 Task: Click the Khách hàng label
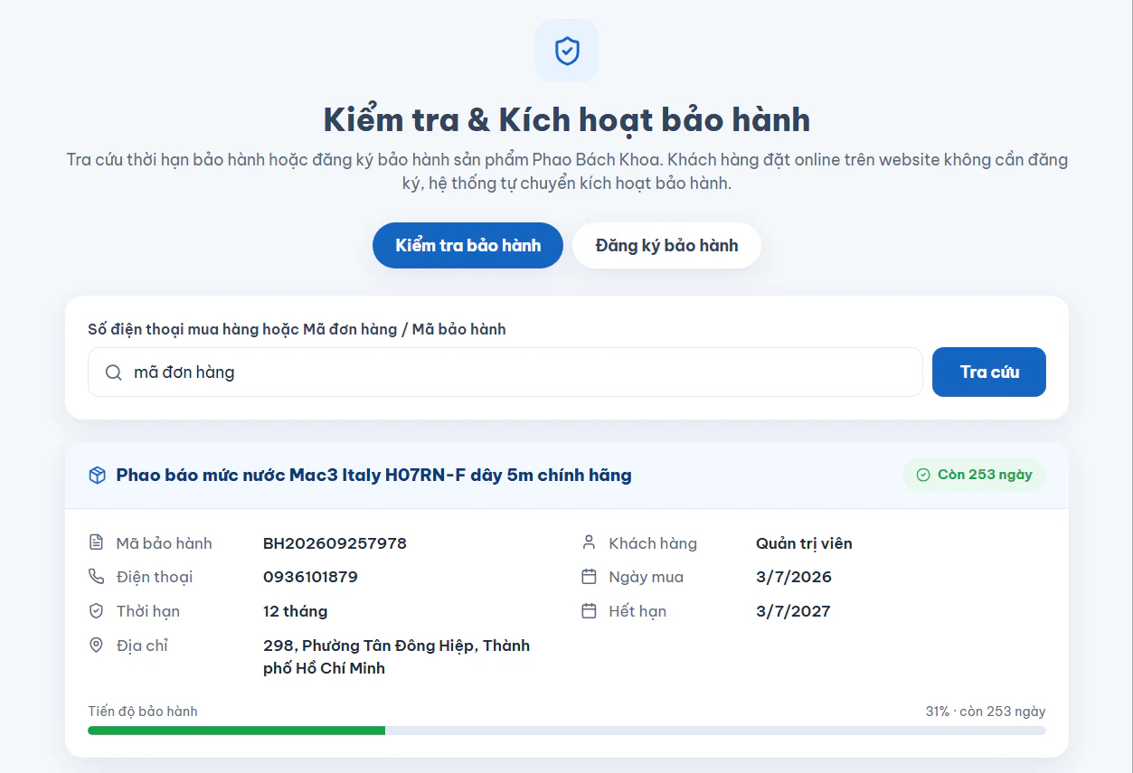653,543
